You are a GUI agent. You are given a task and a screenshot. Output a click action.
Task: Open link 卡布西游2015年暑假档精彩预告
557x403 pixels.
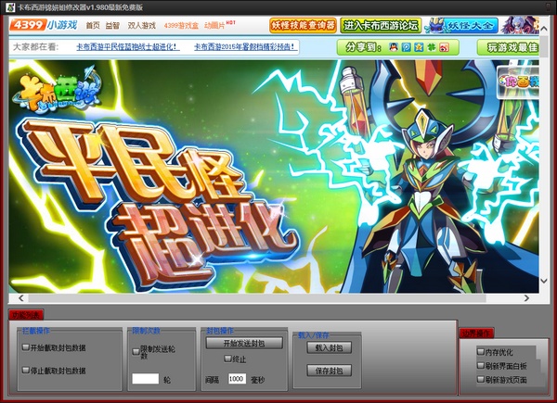pyautogui.click(x=245, y=47)
